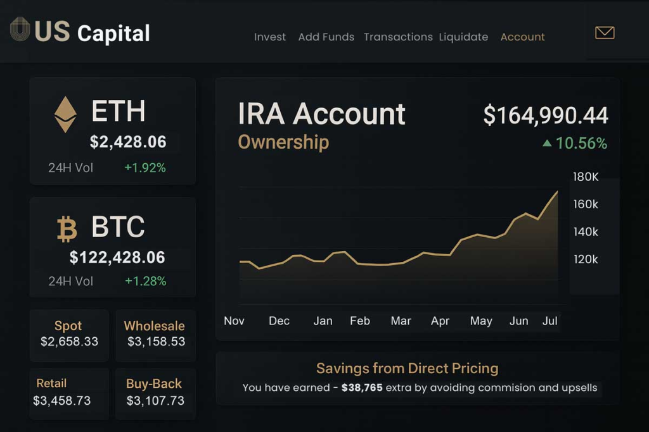Screen dimensions: 649x432
Task: Click the Ownership link under IRA Account
Action: (283, 142)
